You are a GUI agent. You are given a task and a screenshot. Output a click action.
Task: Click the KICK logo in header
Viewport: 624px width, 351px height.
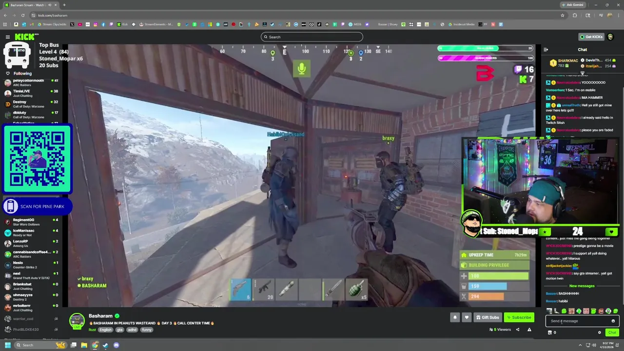(24, 37)
